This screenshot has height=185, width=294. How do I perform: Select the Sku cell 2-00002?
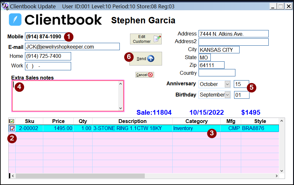29,128
